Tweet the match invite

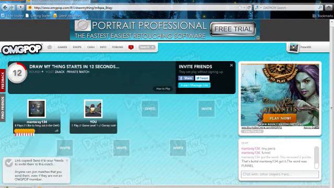tap(202, 78)
